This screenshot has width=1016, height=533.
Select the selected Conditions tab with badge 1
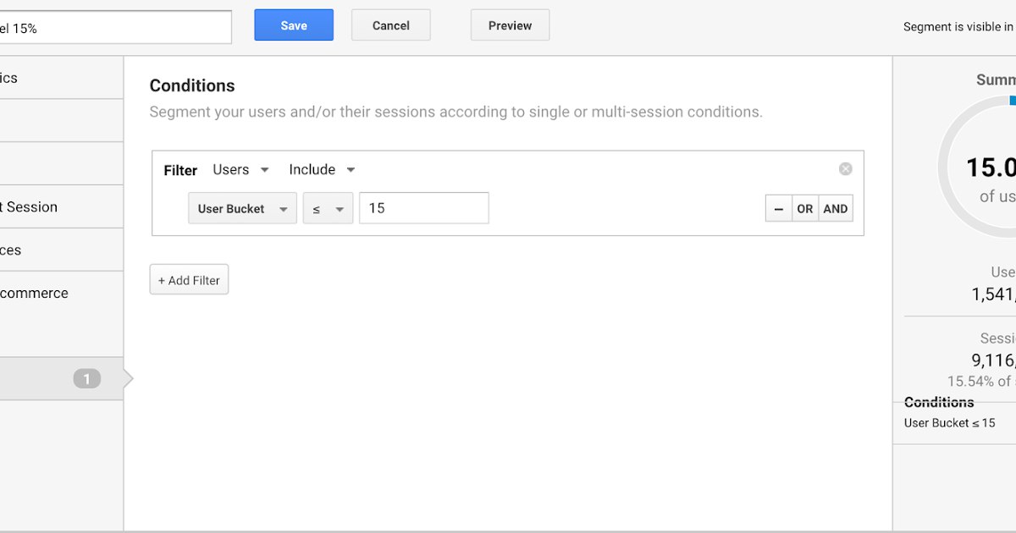(x=61, y=379)
